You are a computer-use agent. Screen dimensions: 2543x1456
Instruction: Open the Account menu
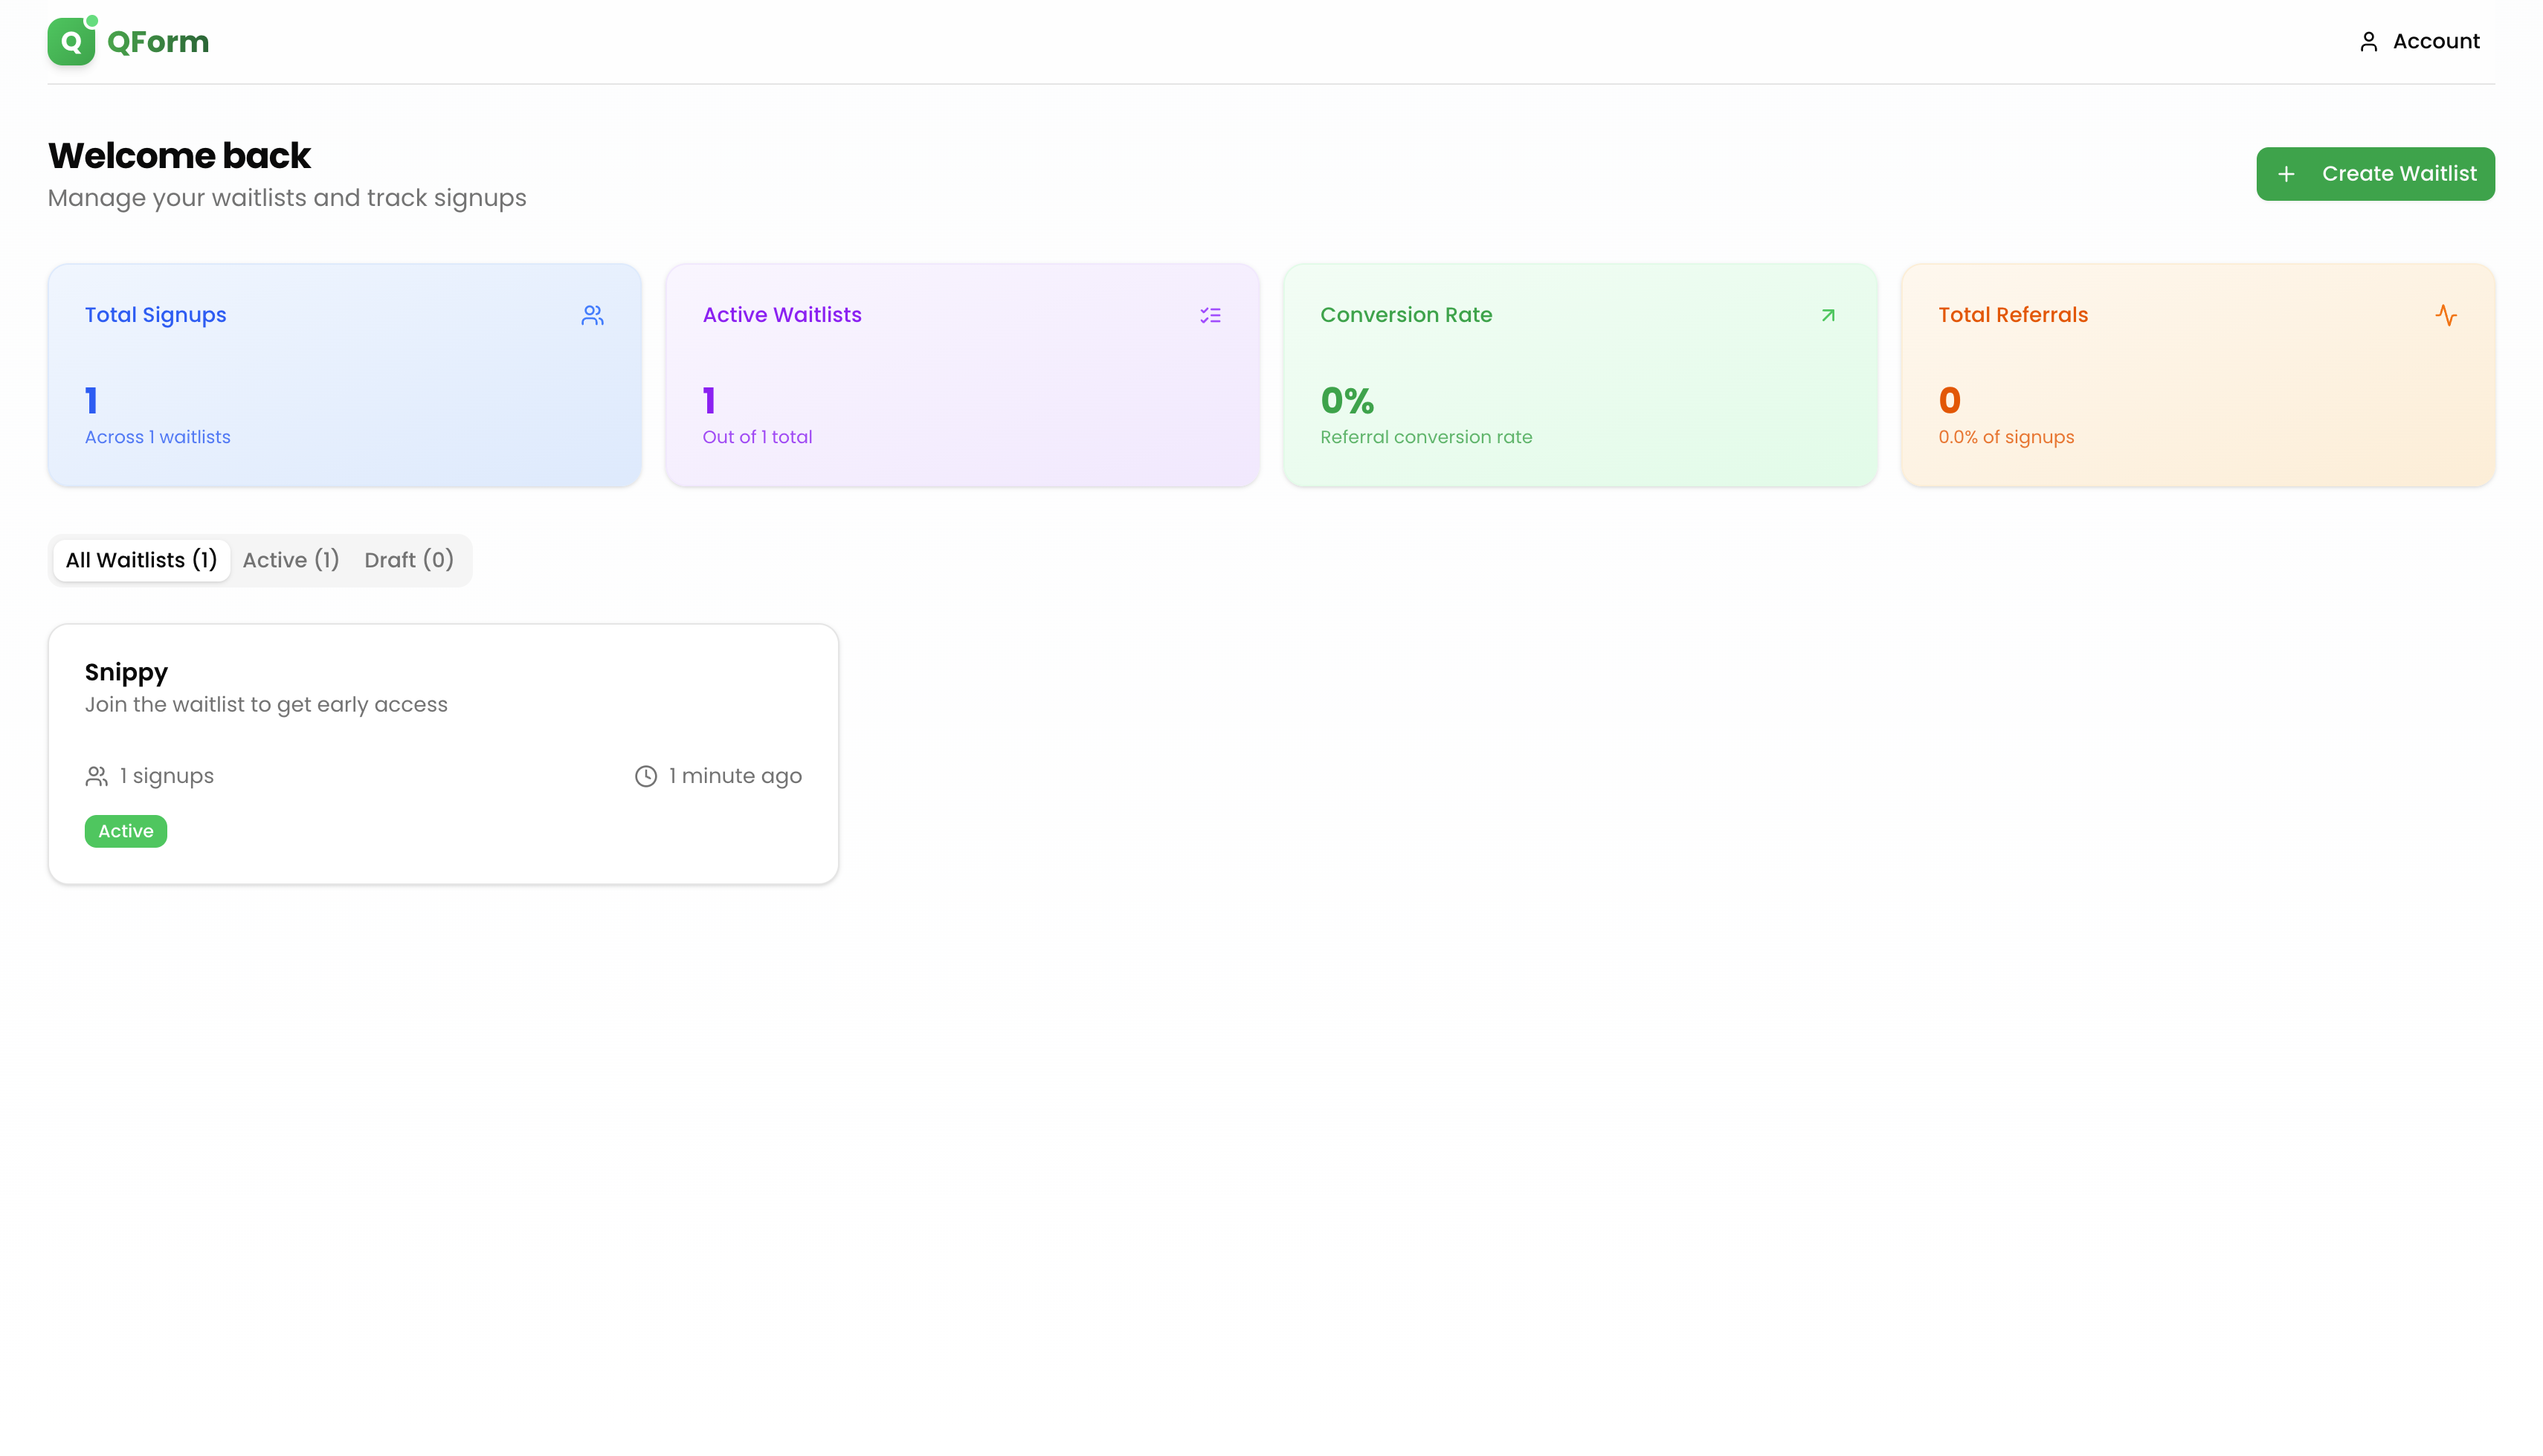pyautogui.click(x=2419, y=41)
